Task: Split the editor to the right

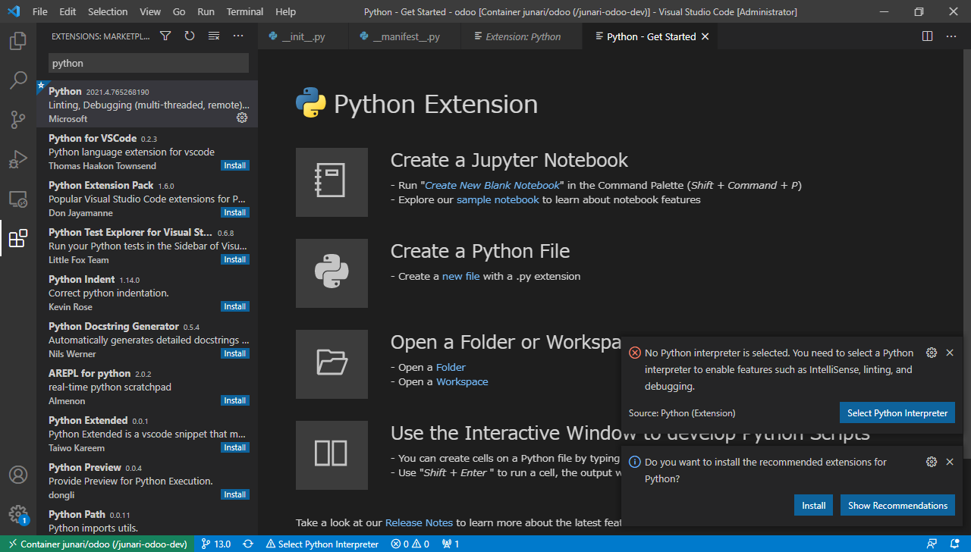Action: tap(927, 36)
